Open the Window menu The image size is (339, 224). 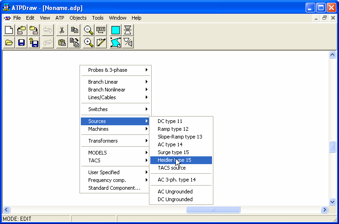click(x=117, y=18)
